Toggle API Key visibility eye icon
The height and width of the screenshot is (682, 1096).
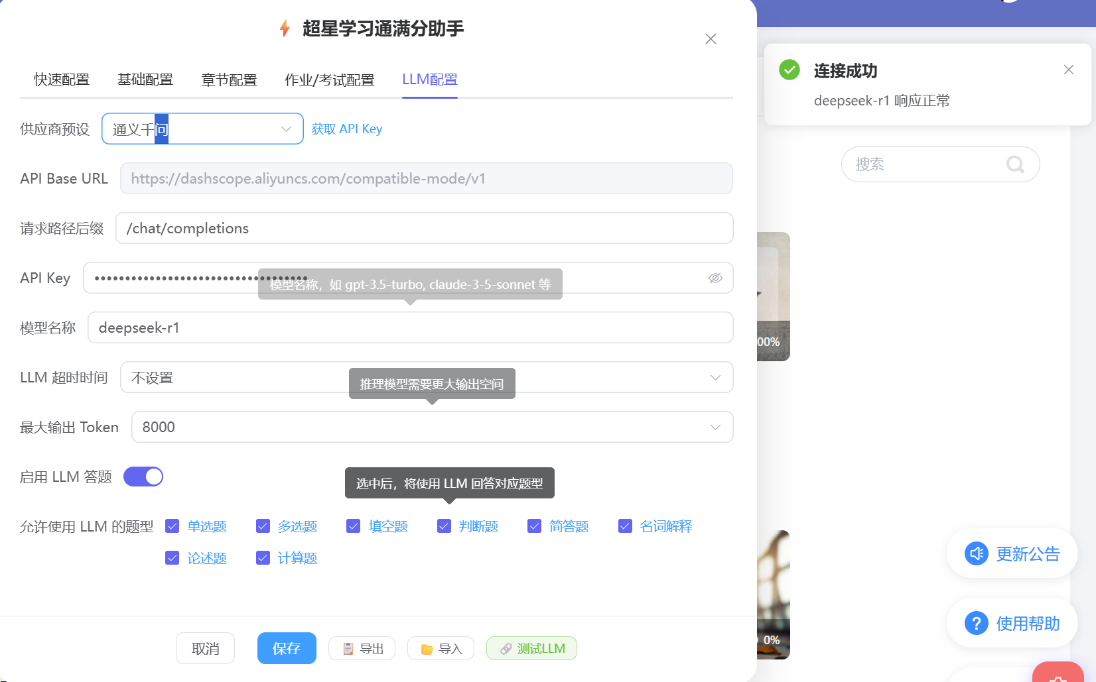(715, 278)
